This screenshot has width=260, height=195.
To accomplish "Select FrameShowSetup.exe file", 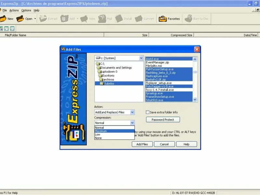I will click(169, 97).
